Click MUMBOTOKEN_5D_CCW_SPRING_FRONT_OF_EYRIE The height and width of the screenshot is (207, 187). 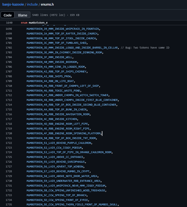pos(57,200)
